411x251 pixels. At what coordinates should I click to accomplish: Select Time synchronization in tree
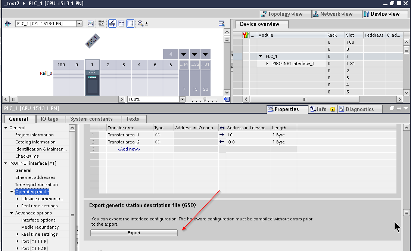pos(37,185)
